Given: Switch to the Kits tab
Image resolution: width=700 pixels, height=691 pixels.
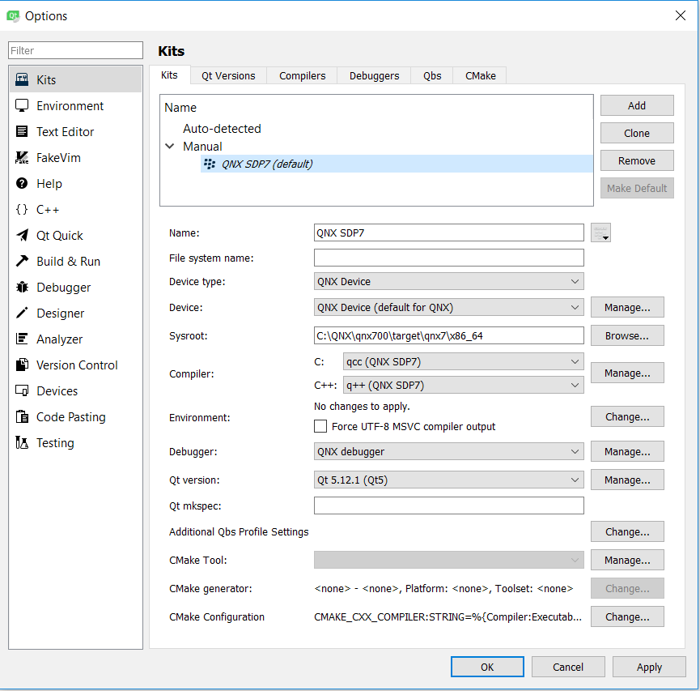Looking at the screenshot, I should 170,75.
